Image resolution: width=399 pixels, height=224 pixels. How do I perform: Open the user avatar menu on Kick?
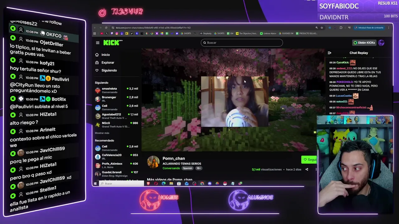tap(381, 43)
